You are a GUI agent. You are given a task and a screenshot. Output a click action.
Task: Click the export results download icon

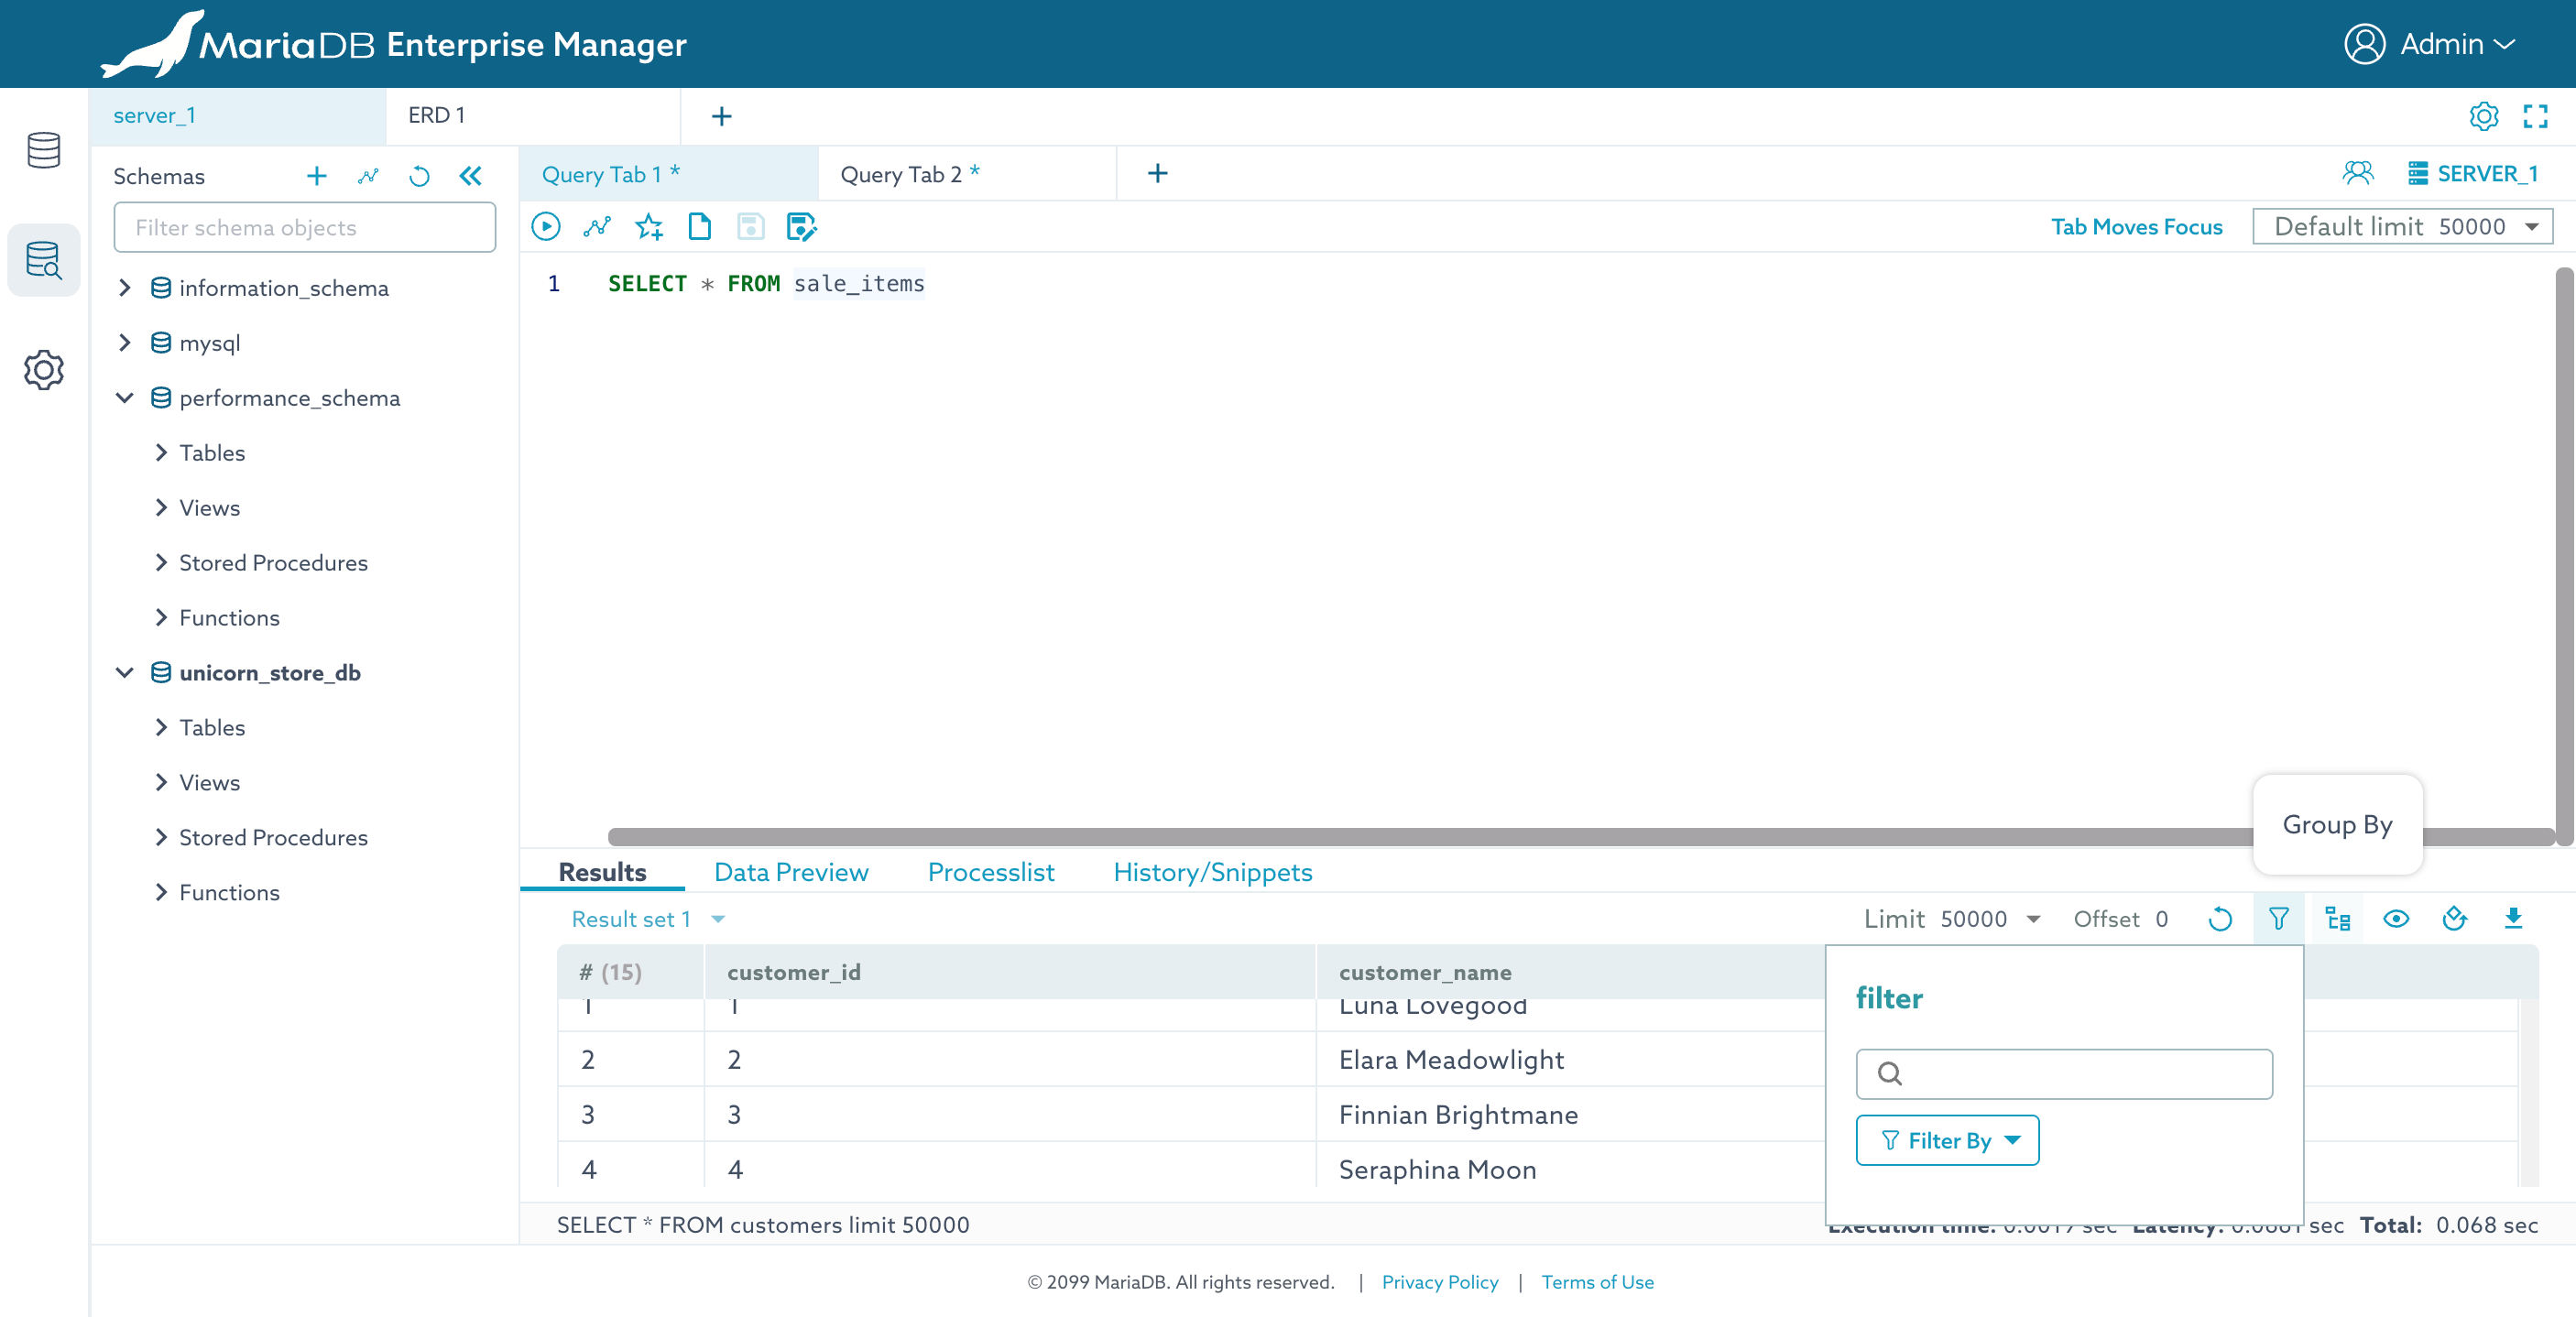[x=2512, y=918]
